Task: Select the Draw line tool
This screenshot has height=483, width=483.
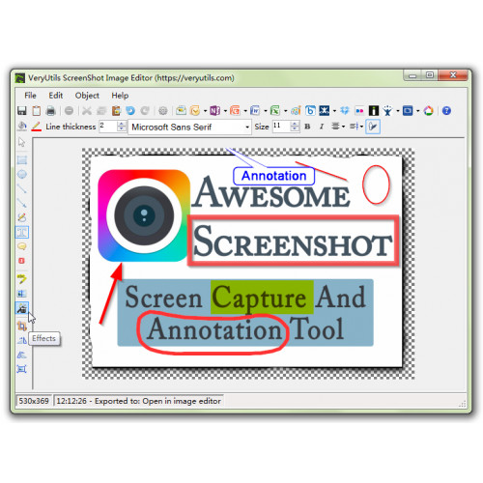Action: 22,188
